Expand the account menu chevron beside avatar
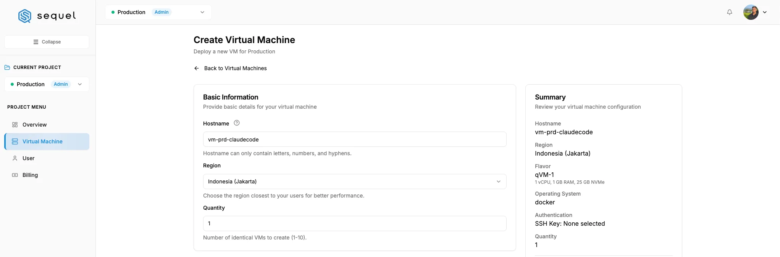 pos(765,12)
